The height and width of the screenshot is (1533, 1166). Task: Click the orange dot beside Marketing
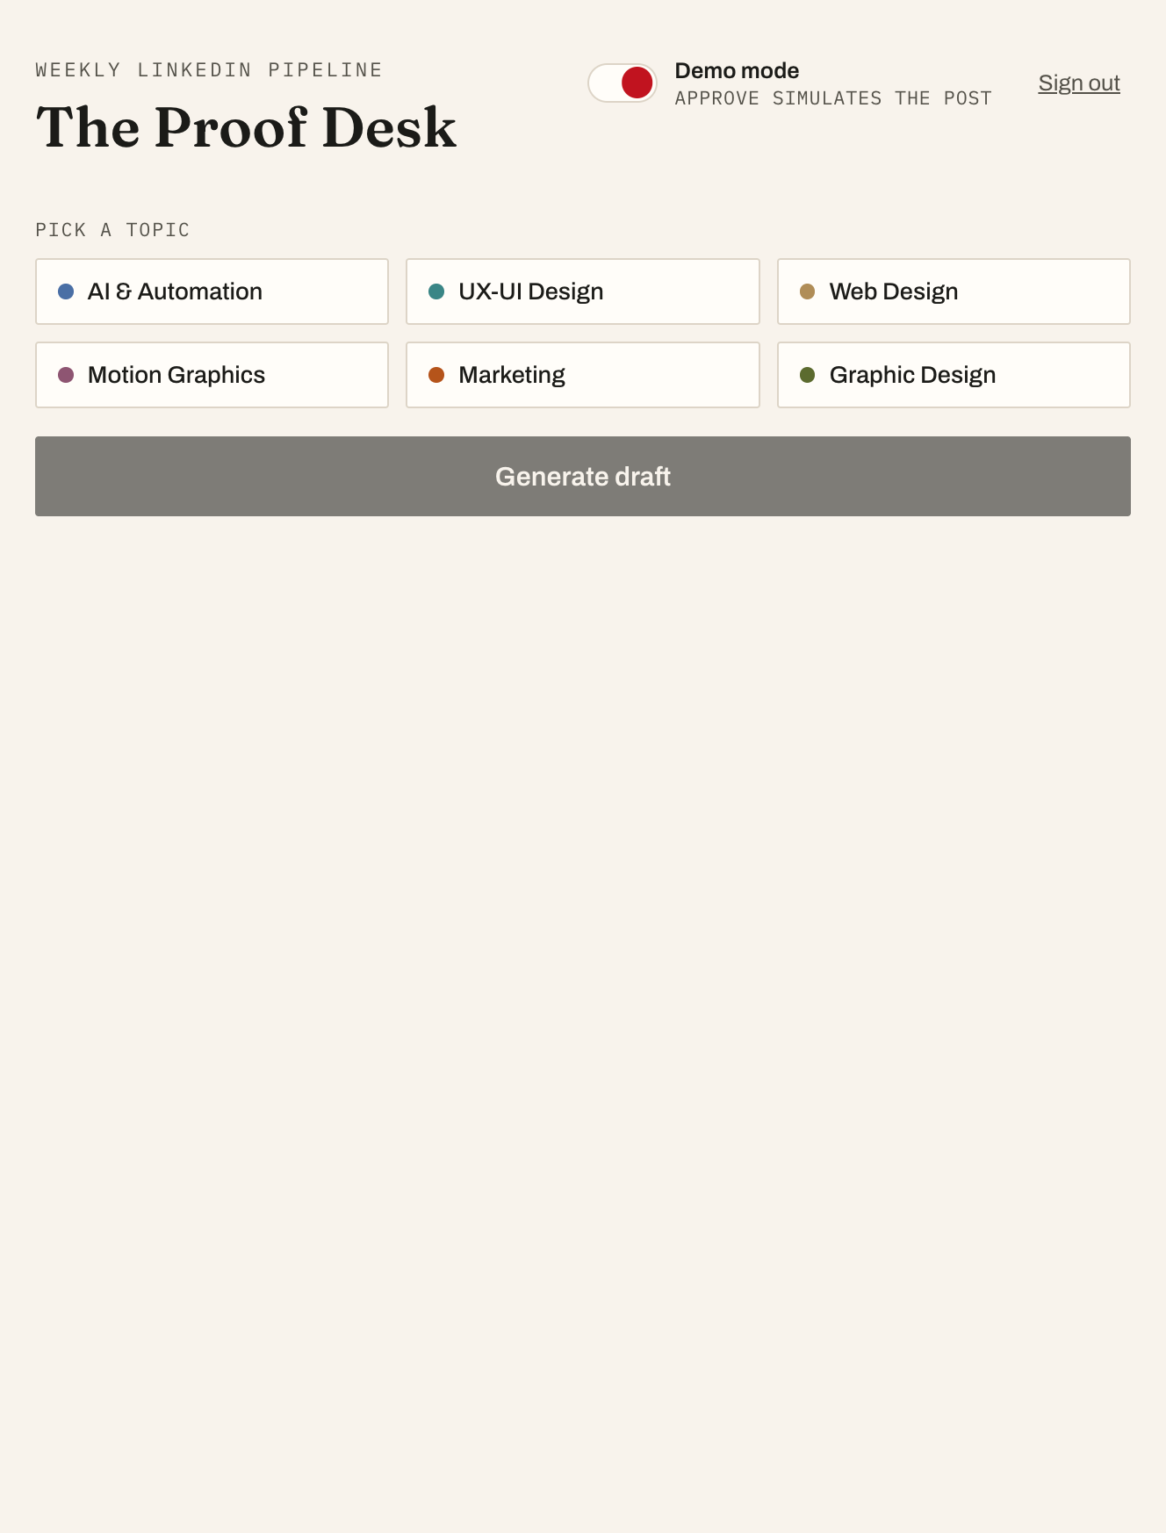click(x=436, y=375)
